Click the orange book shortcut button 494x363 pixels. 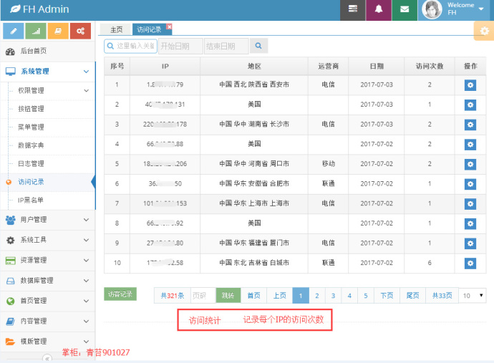tap(58, 31)
